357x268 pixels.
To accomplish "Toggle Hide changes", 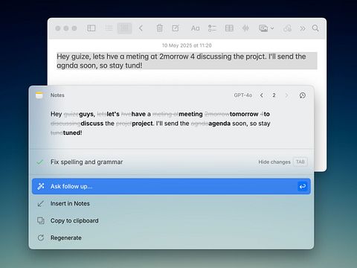I will coord(274,162).
